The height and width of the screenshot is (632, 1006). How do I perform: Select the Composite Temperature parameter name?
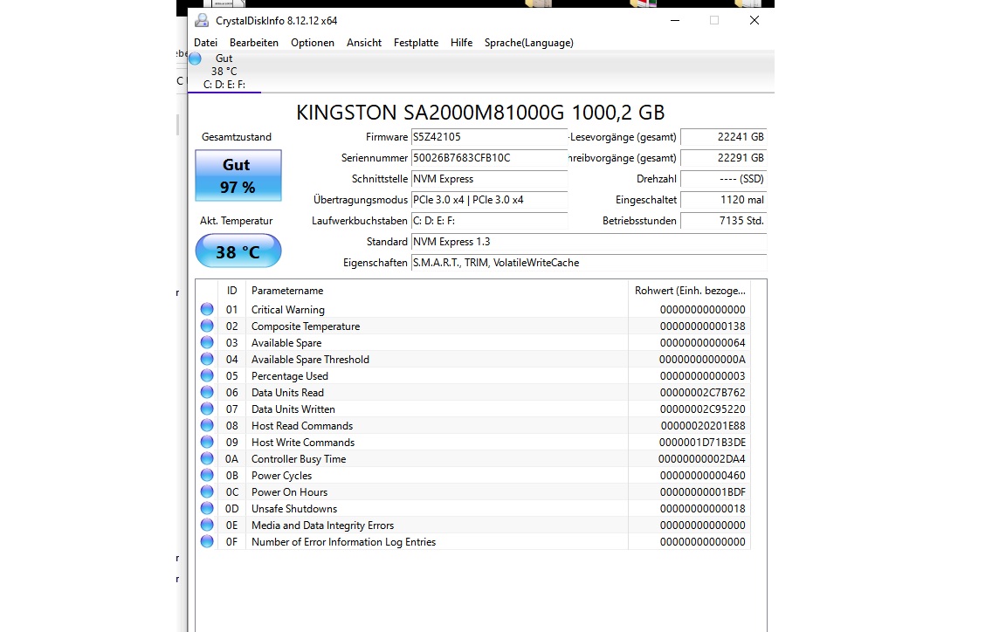click(x=306, y=326)
